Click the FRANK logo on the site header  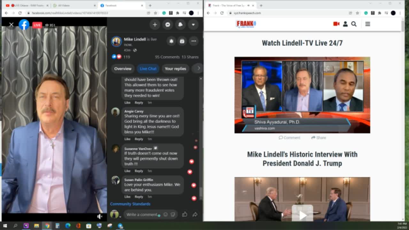(x=246, y=24)
